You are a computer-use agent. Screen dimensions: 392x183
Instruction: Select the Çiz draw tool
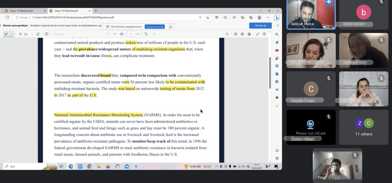pos(23,34)
